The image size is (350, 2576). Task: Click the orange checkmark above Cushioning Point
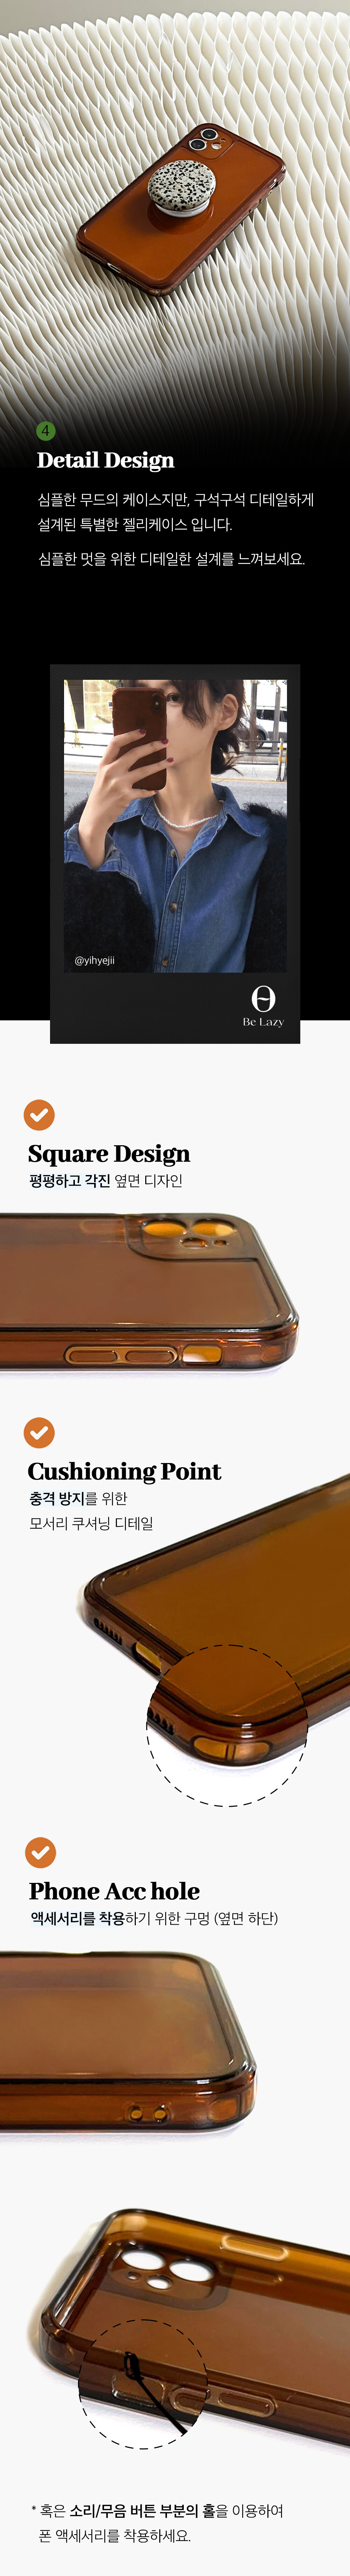[x=39, y=1432]
